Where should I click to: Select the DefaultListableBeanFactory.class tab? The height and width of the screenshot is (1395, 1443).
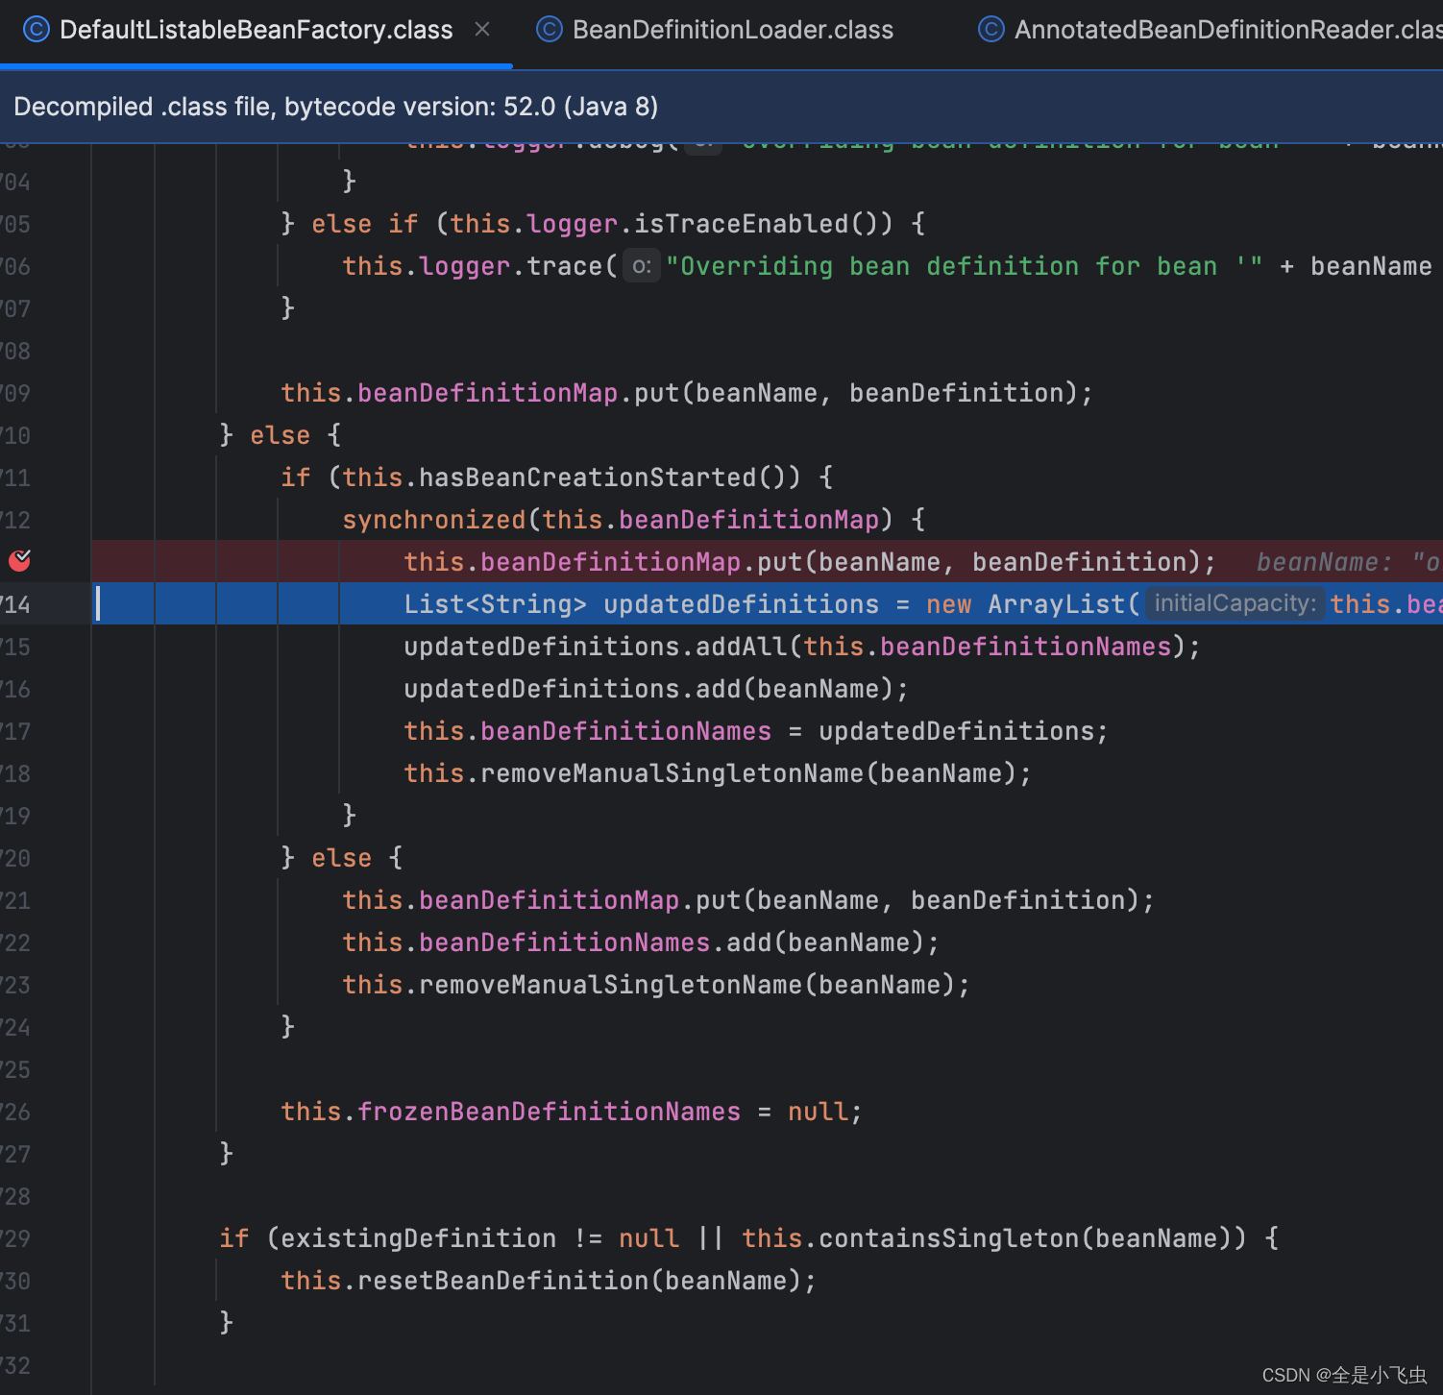coord(256,31)
